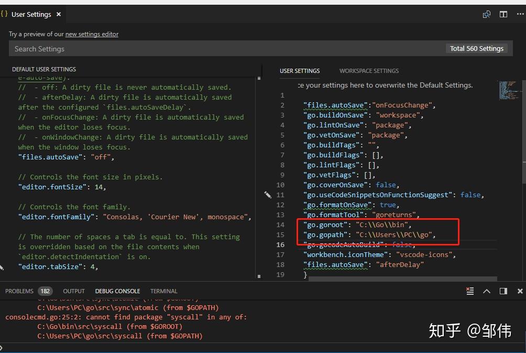Click the C:\Users\PC\go\src\sync\atomic console line
The image size is (526, 353).
tap(128, 308)
